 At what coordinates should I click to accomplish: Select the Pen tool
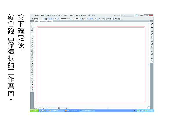[x=32, y=32]
